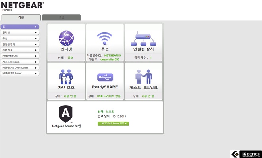Click the arrow on NETGEAR Downloader item
The width and height of the screenshot is (262, 158).
point(36,68)
